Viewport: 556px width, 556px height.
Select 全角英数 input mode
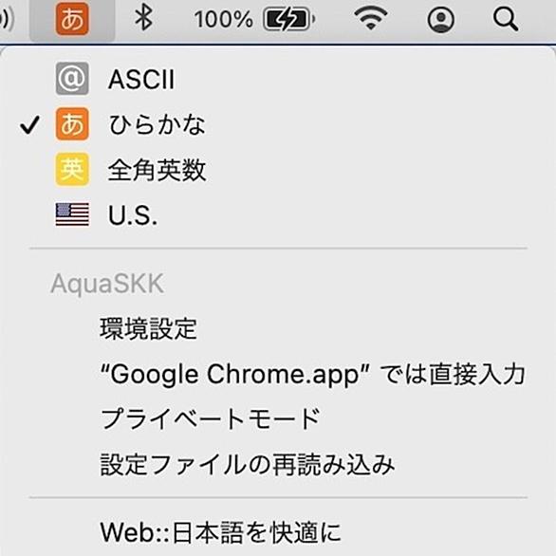[278, 170]
